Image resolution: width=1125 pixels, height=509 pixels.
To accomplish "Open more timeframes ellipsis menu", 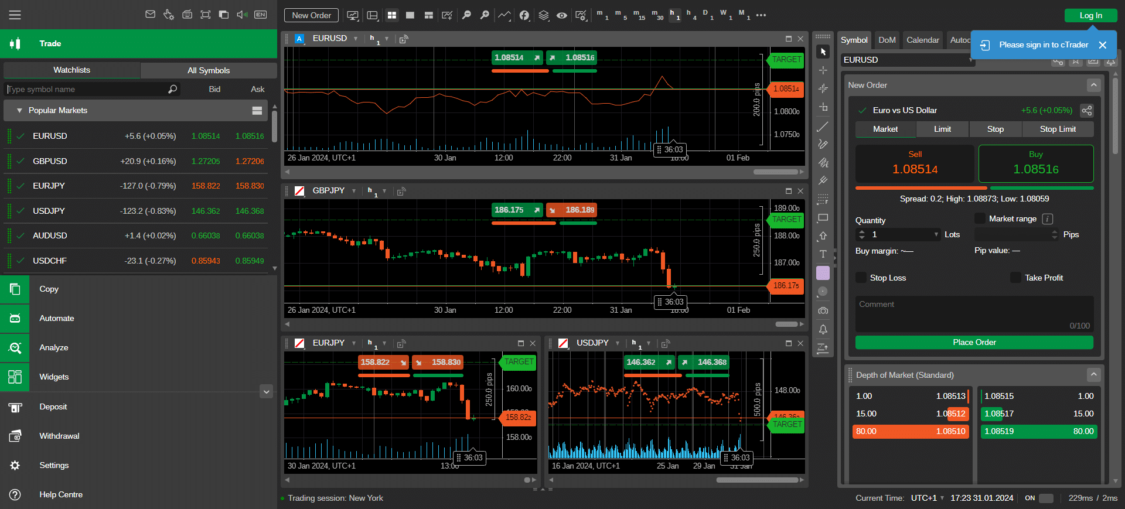I will tap(761, 15).
